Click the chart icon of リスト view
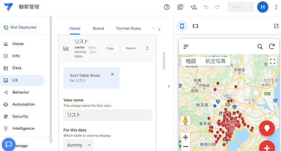 coord(66,48)
